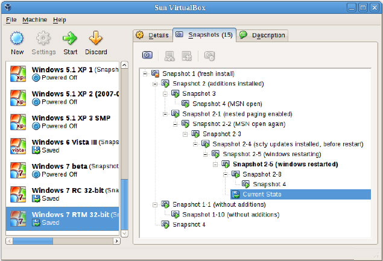
Task: Open the Machine menu
Action: (x=35, y=20)
